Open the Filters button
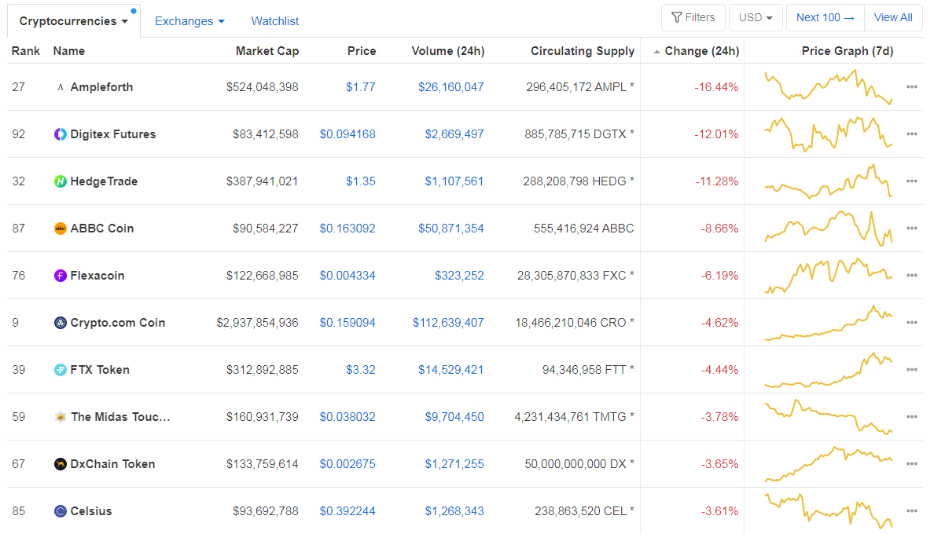 tap(693, 18)
